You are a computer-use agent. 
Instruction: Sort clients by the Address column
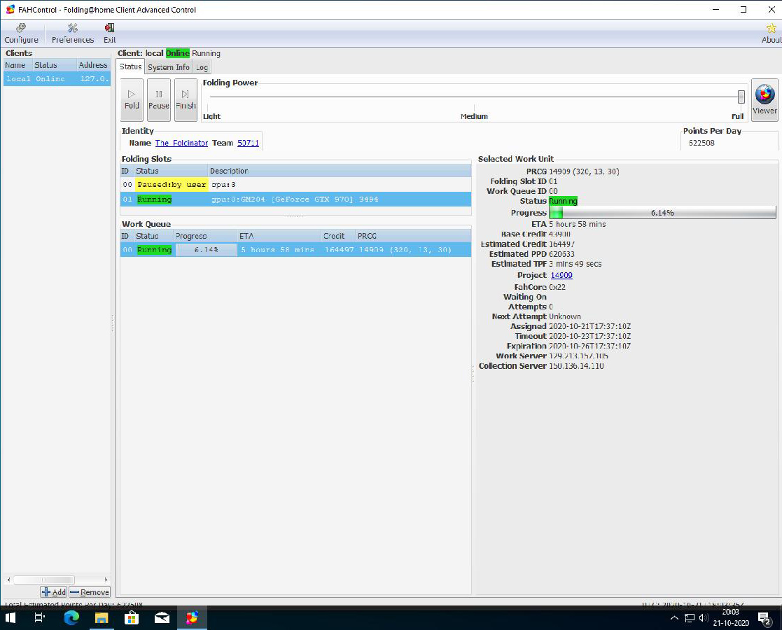click(x=93, y=65)
